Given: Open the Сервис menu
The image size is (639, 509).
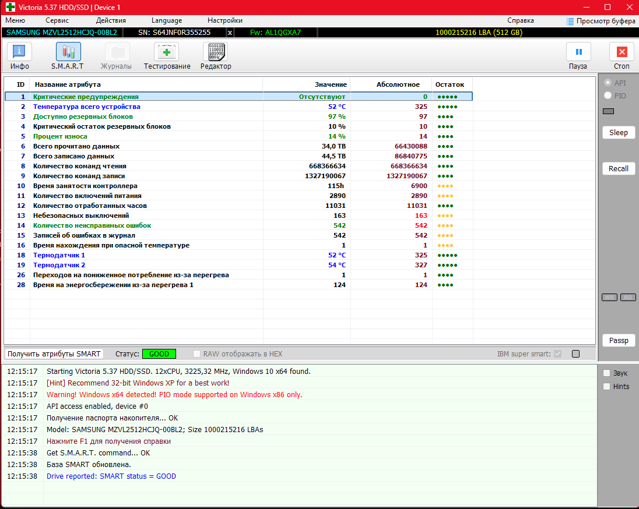Looking at the screenshot, I should [x=57, y=20].
